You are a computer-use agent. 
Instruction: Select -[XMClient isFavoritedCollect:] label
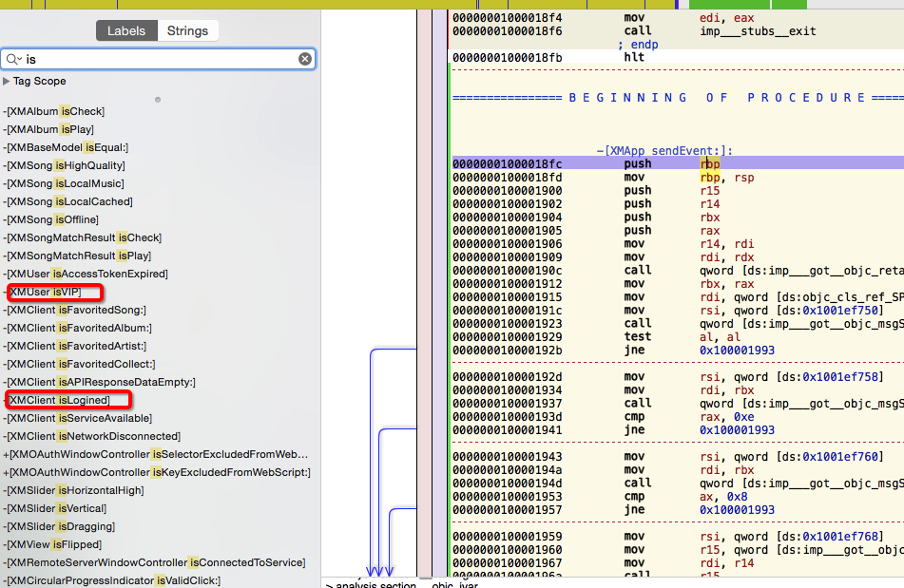tap(80, 364)
